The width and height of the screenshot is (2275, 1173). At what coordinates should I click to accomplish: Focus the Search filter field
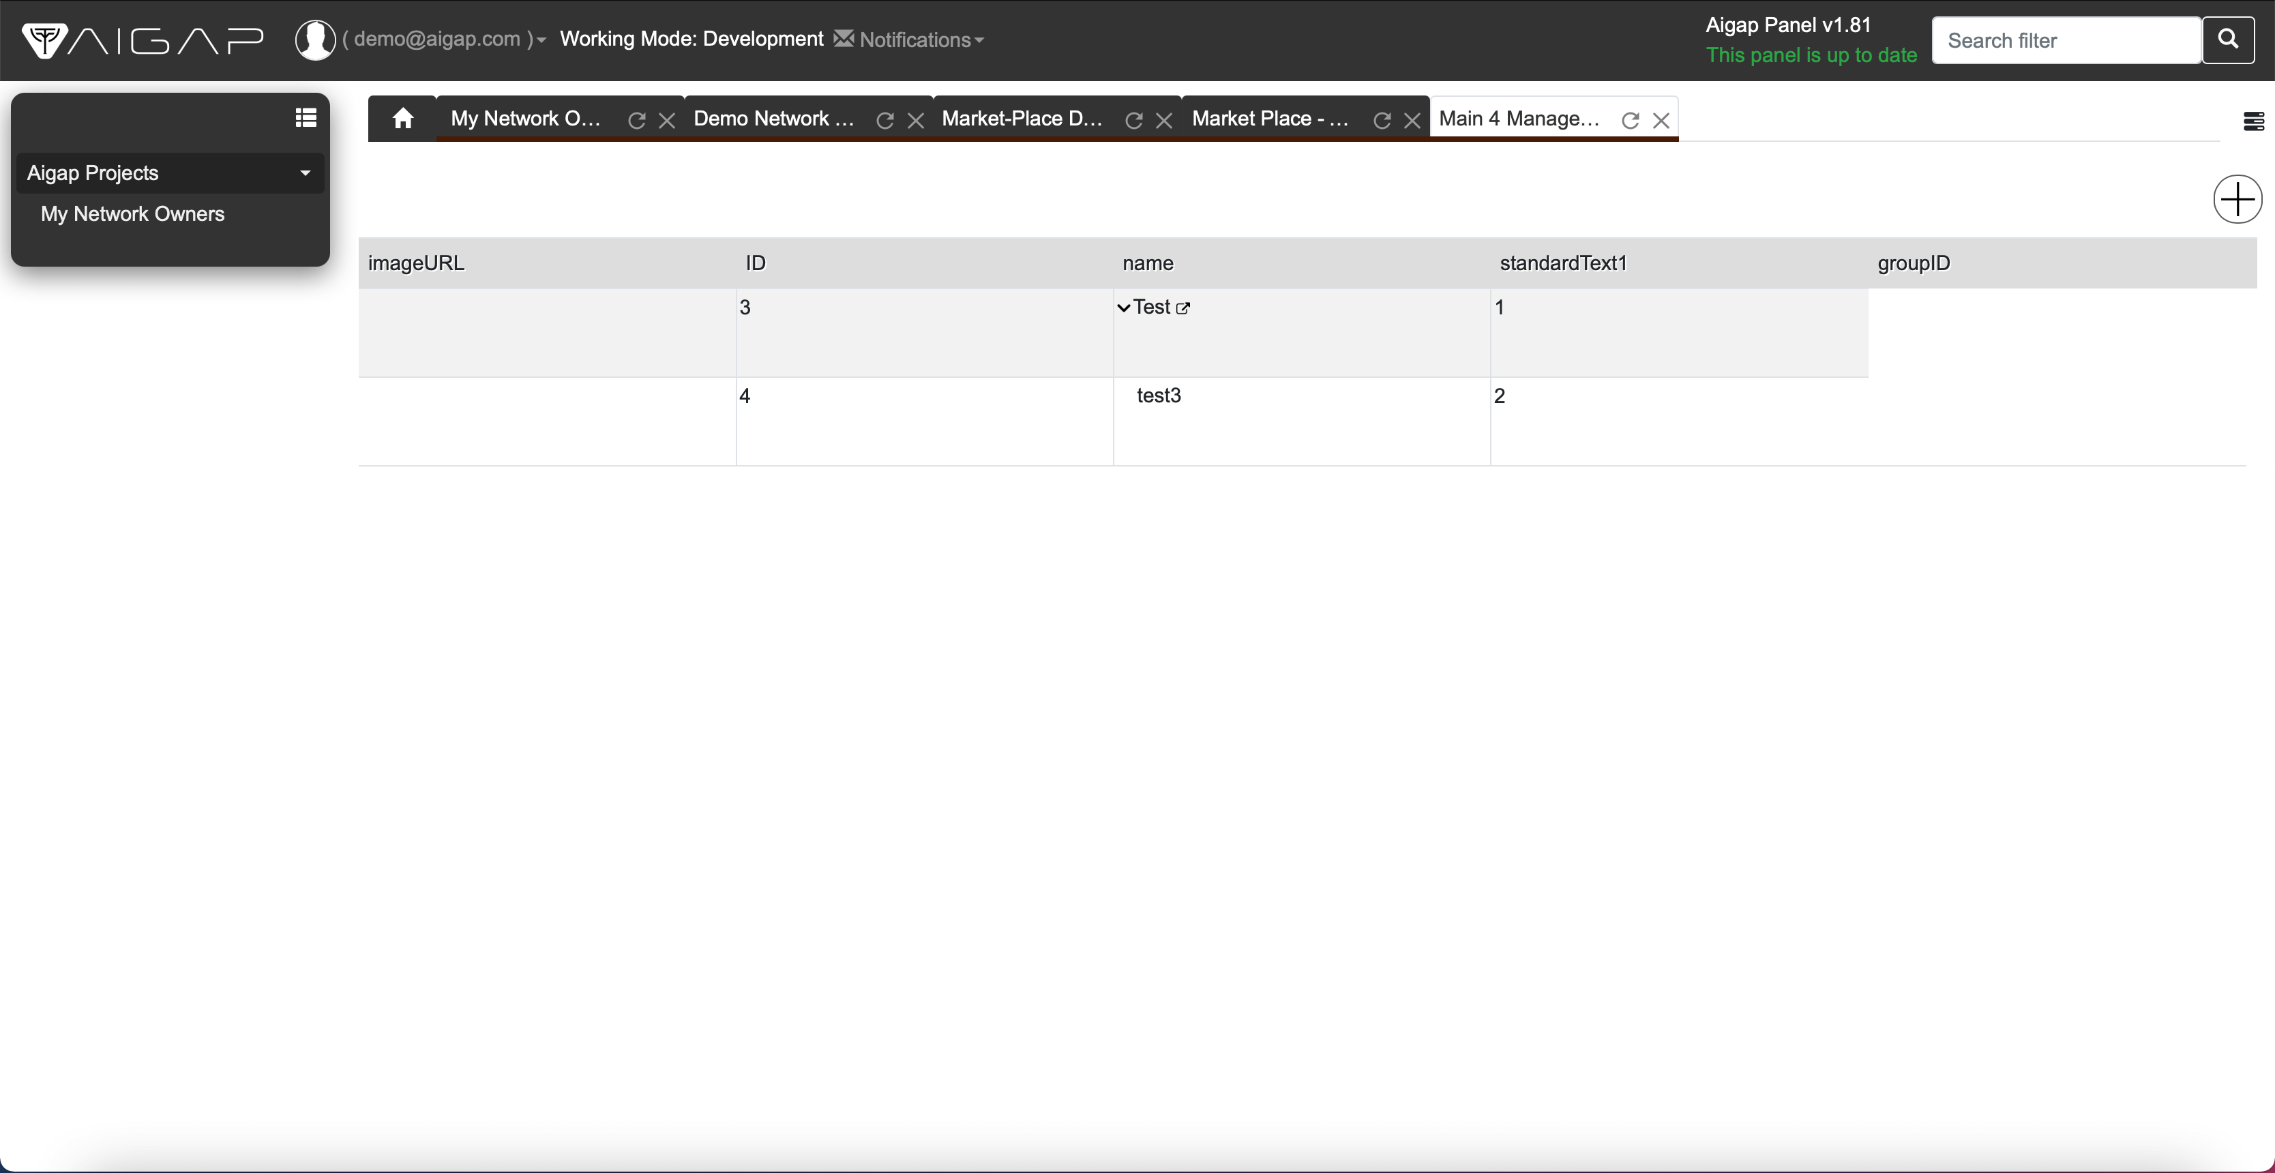[x=2066, y=41]
